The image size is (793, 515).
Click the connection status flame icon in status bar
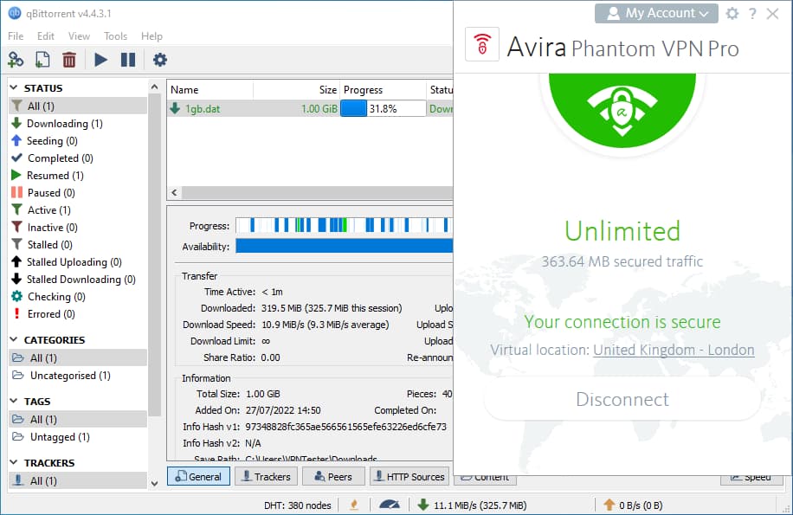click(354, 505)
